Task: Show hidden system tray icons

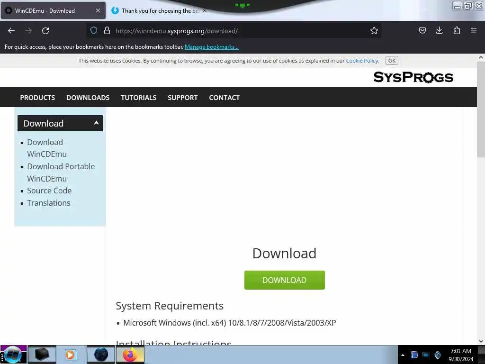Action: tap(403, 355)
